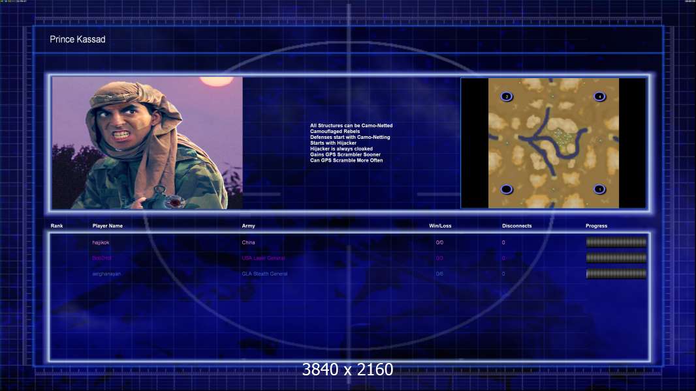
Task: Select player name hajjikok
Action: [x=101, y=242]
